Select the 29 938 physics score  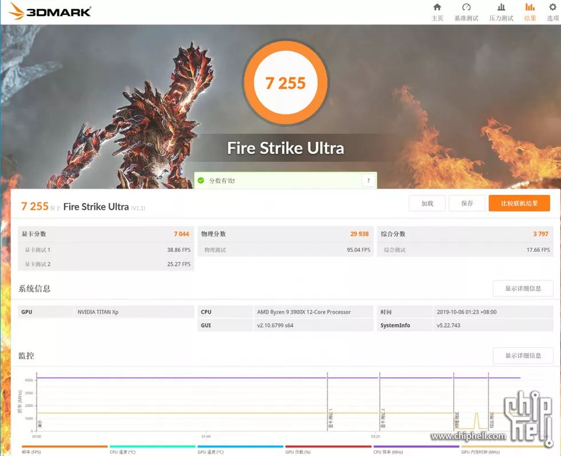pos(359,234)
